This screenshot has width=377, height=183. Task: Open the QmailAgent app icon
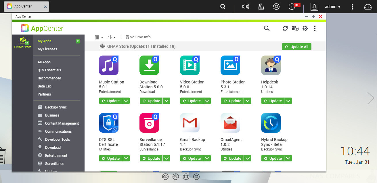point(230,123)
